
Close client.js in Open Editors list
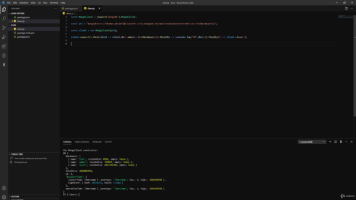pos(12,21)
